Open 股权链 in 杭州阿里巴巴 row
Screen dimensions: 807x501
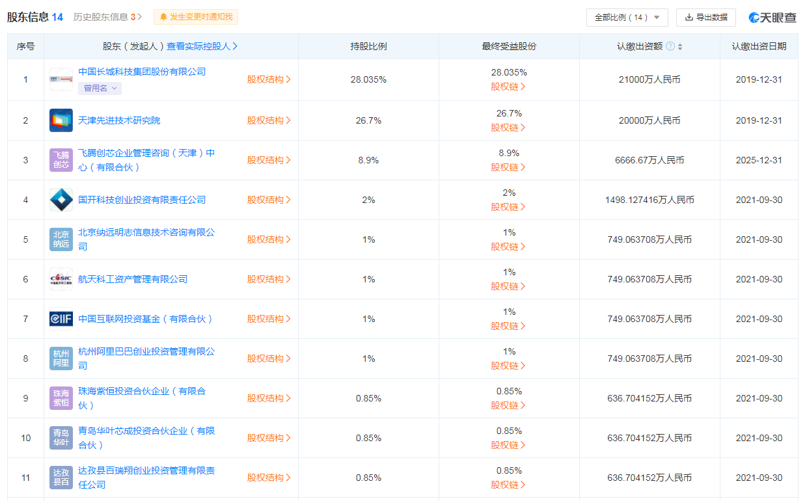point(508,366)
